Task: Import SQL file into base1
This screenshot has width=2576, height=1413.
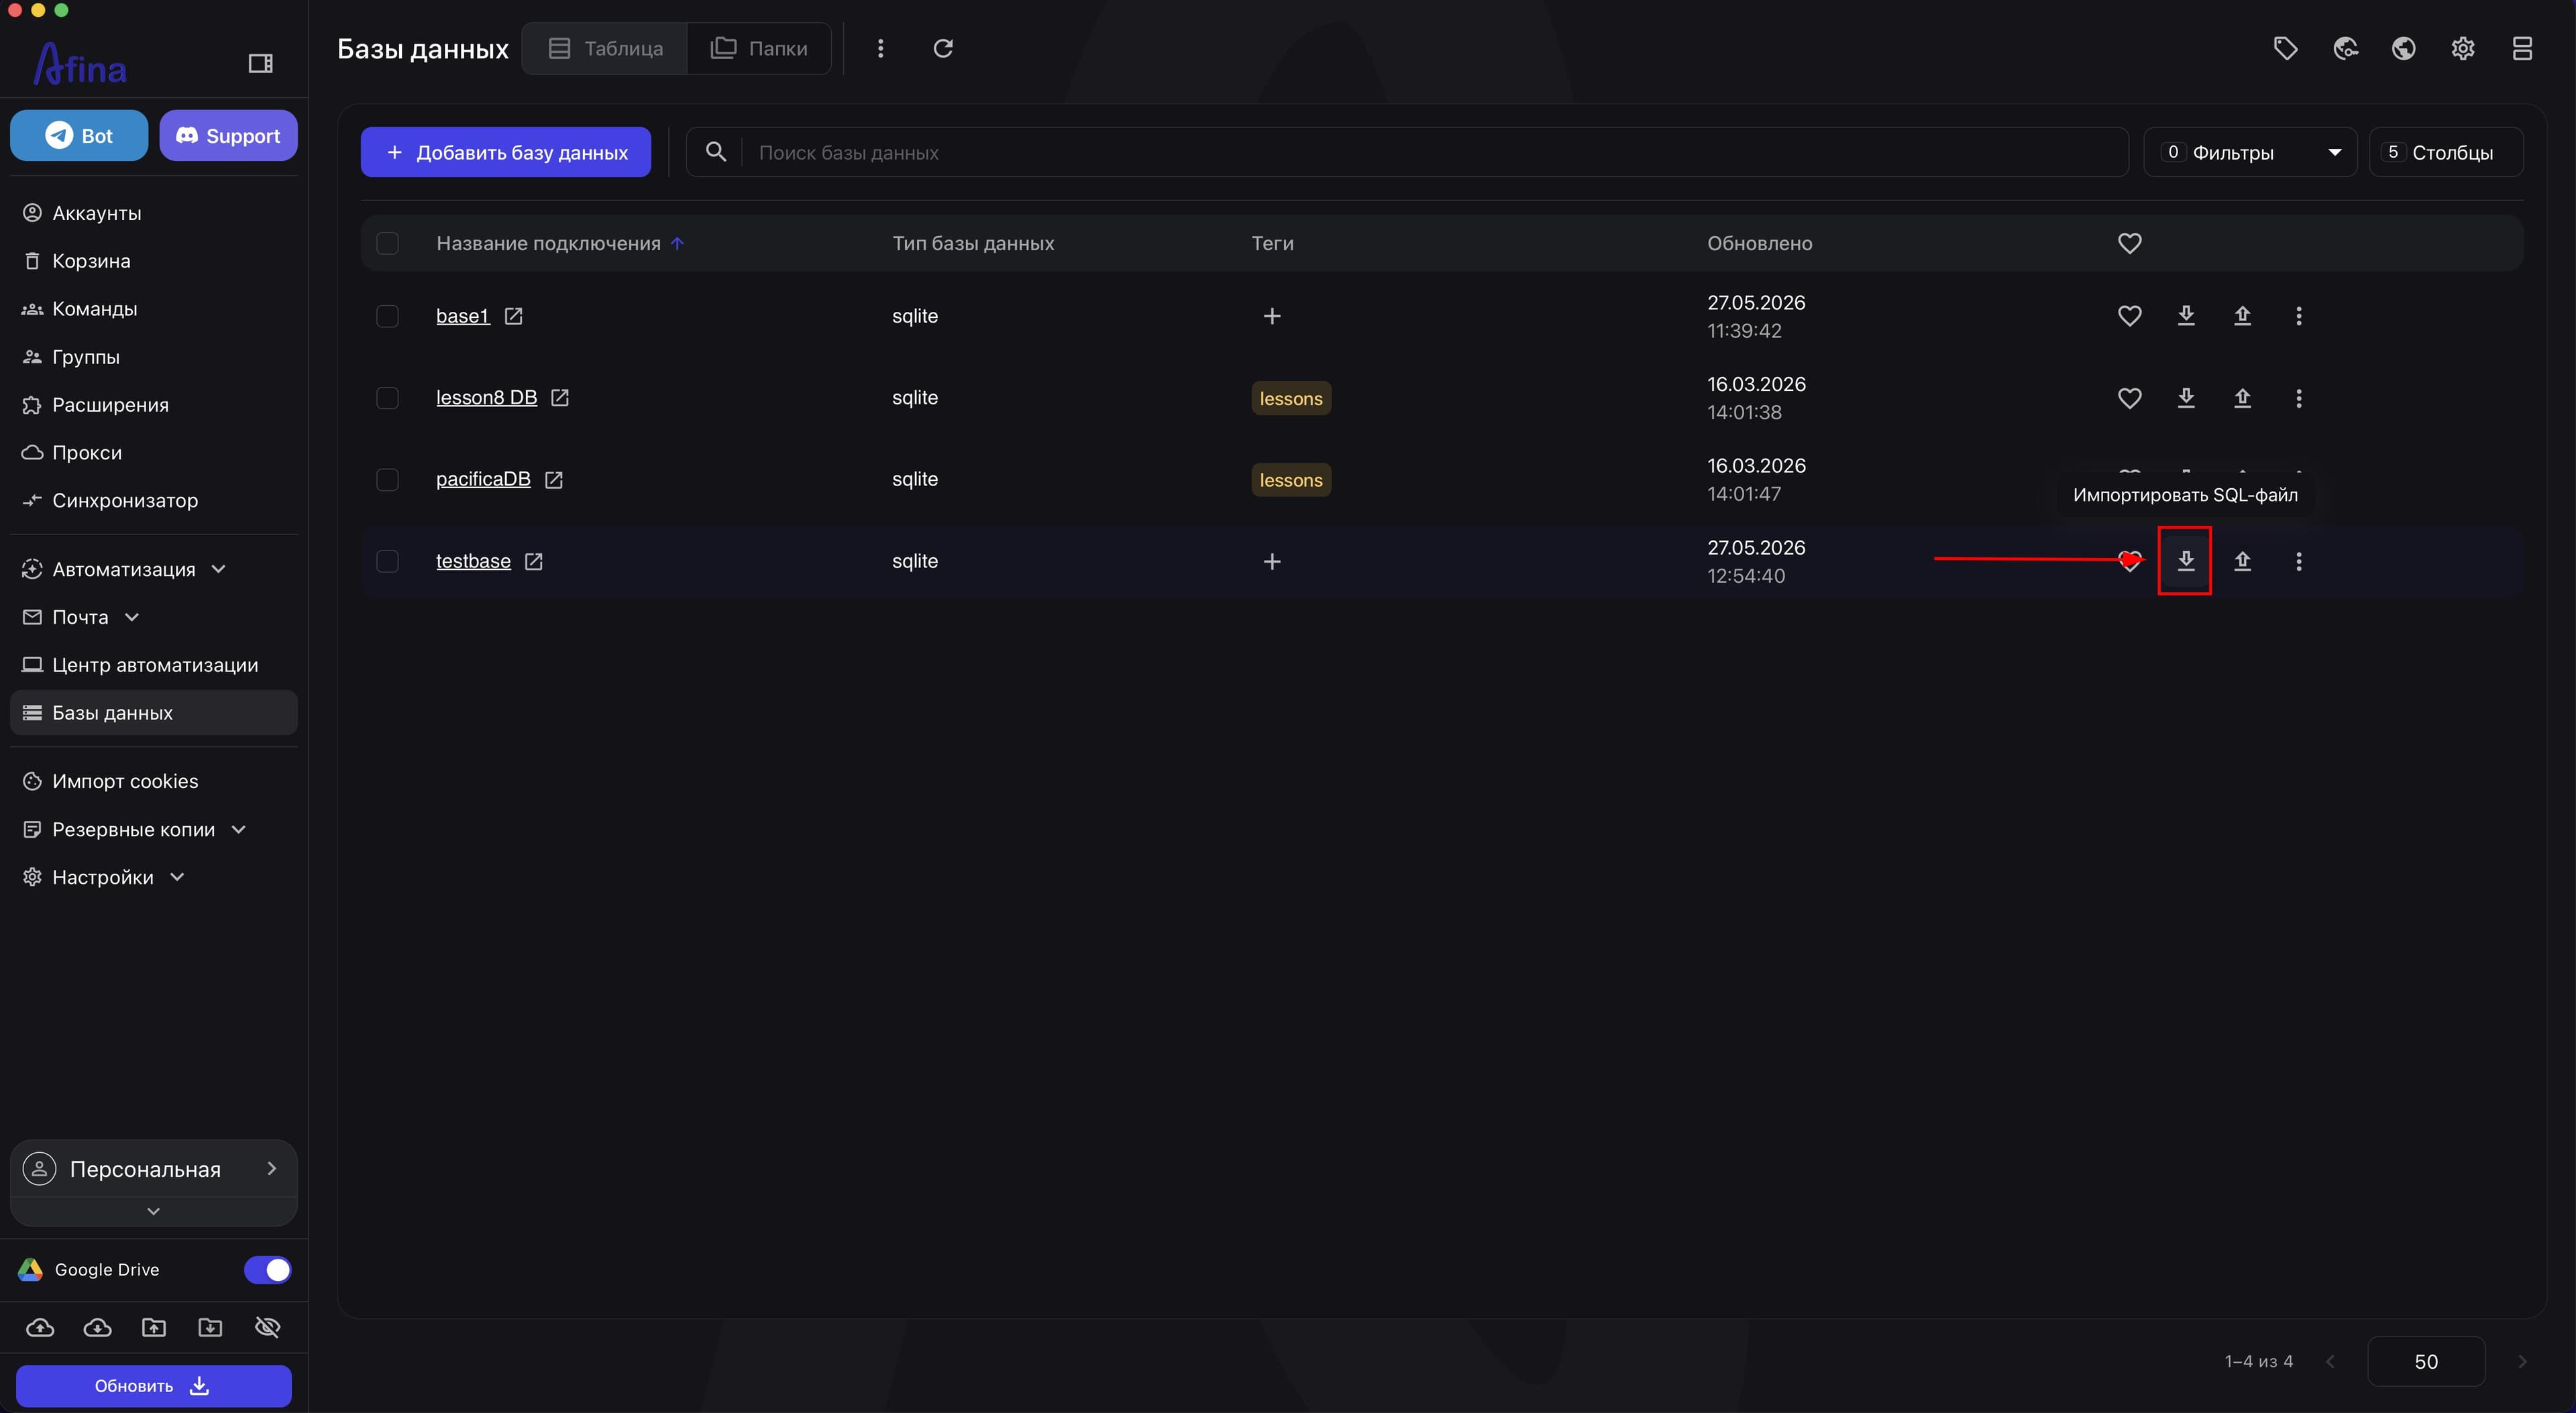Action: 2186,316
